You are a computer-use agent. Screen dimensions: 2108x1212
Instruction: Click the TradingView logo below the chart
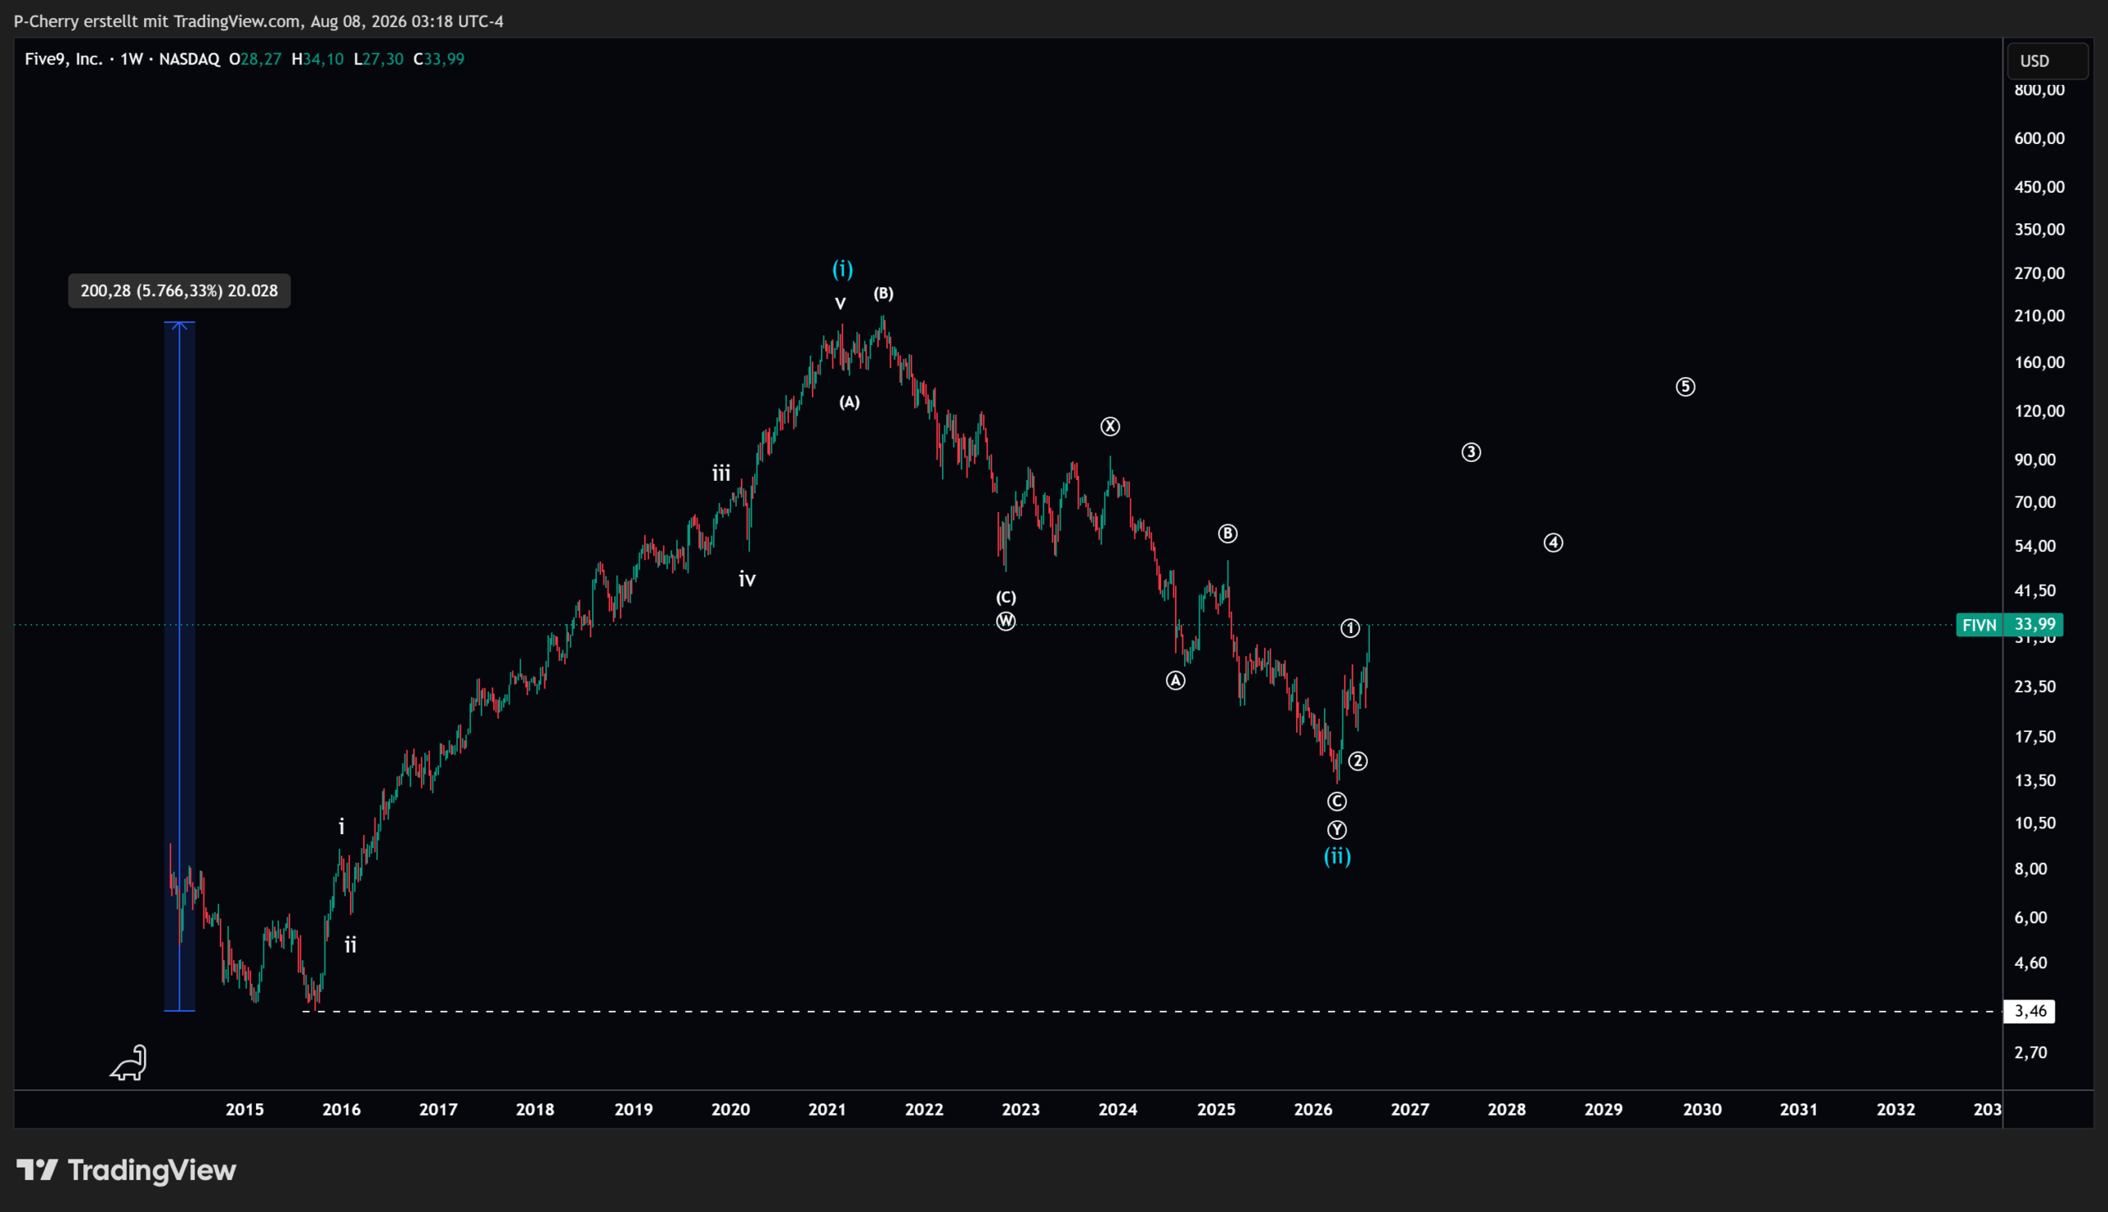[127, 1170]
